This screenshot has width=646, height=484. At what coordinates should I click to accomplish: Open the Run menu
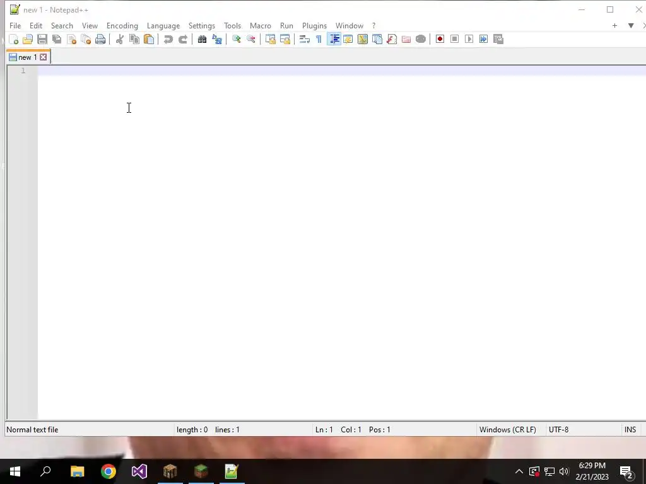(286, 25)
